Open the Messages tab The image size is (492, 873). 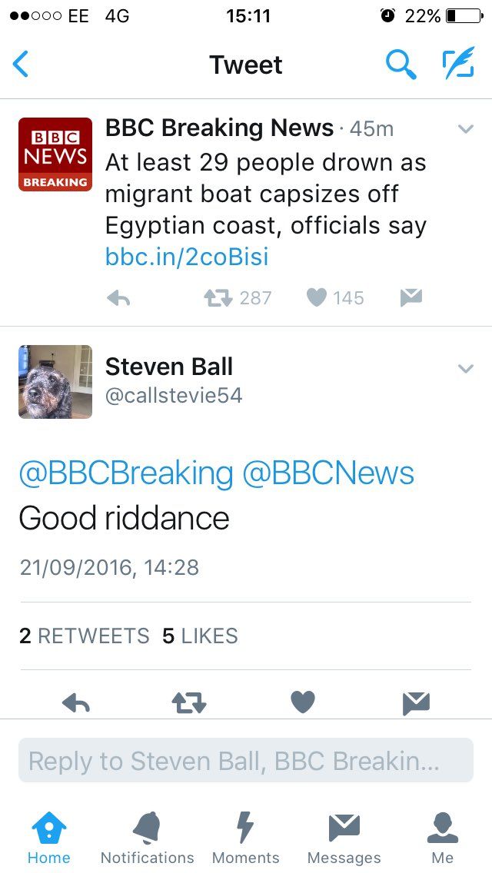pyautogui.click(x=344, y=838)
